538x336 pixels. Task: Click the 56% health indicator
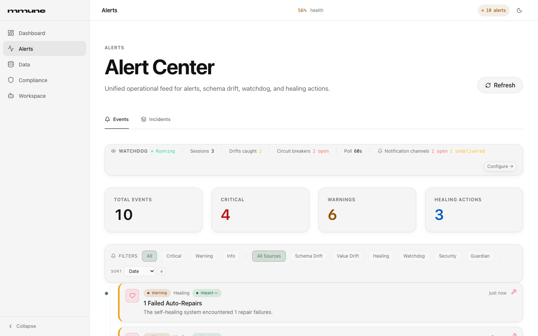[310, 10]
